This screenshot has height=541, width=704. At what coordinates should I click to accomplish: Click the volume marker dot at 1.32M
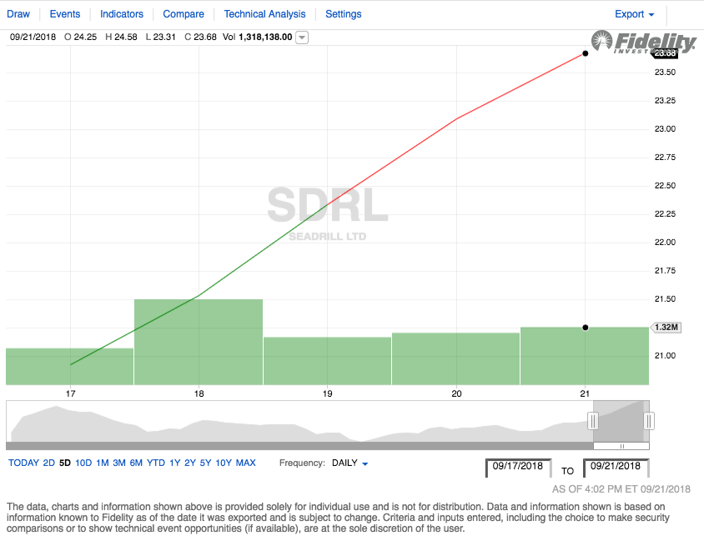[x=585, y=328]
